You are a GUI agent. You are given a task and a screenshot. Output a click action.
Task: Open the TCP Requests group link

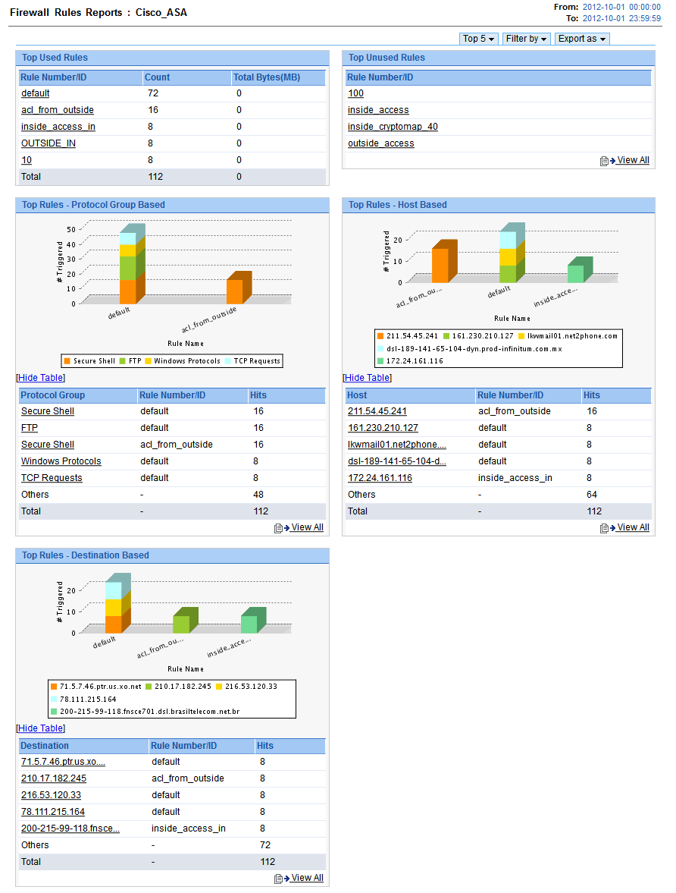point(52,478)
